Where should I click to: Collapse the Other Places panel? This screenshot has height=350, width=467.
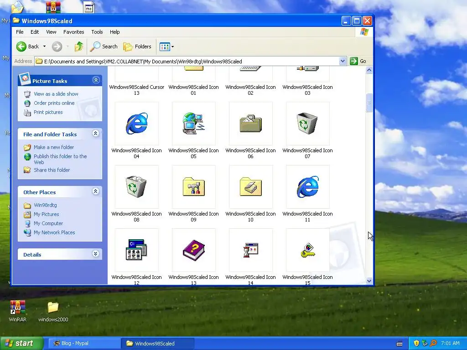[96, 191]
